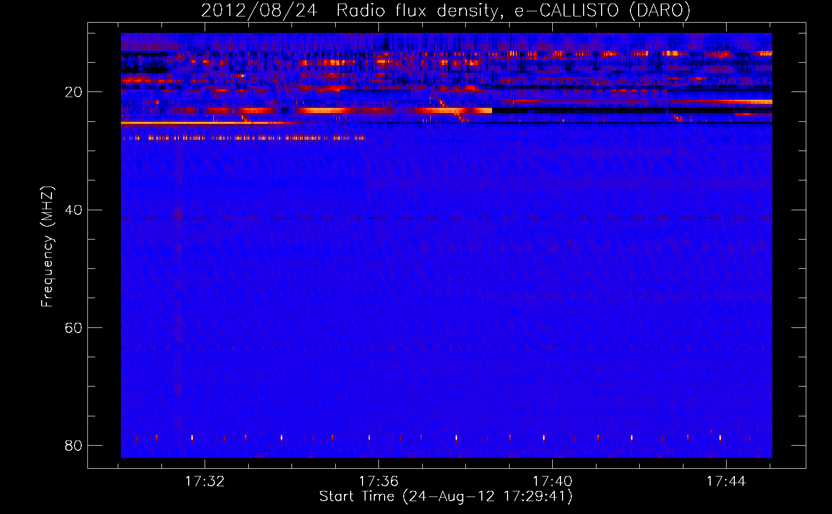Screen dimensions: 832x514
Task: Click the 17:40 time tick label
Action: coord(552,481)
